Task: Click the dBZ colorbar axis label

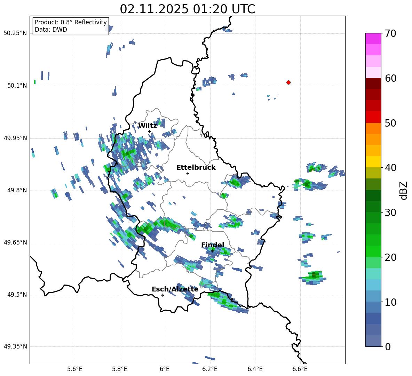Action: (403, 190)
